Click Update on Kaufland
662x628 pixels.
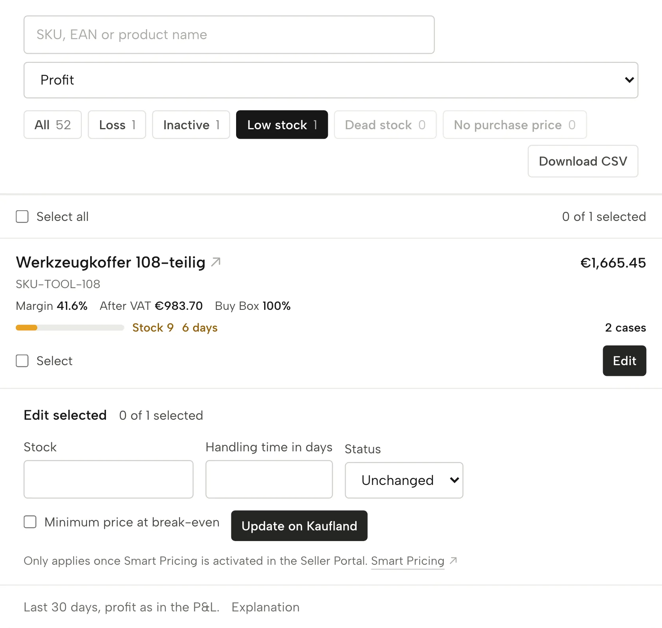[299, 526]
